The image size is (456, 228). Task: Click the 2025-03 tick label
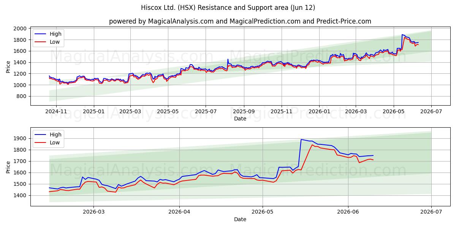(130, 111)
